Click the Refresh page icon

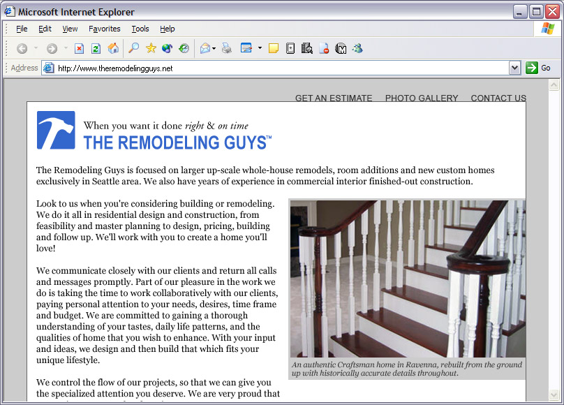pos(96,49)
